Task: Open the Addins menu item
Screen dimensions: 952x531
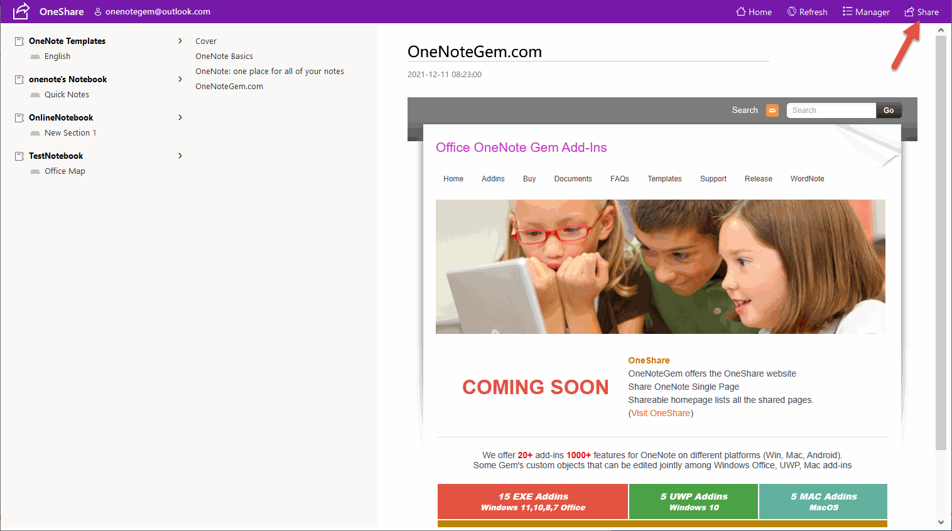Action: (493, 179)
